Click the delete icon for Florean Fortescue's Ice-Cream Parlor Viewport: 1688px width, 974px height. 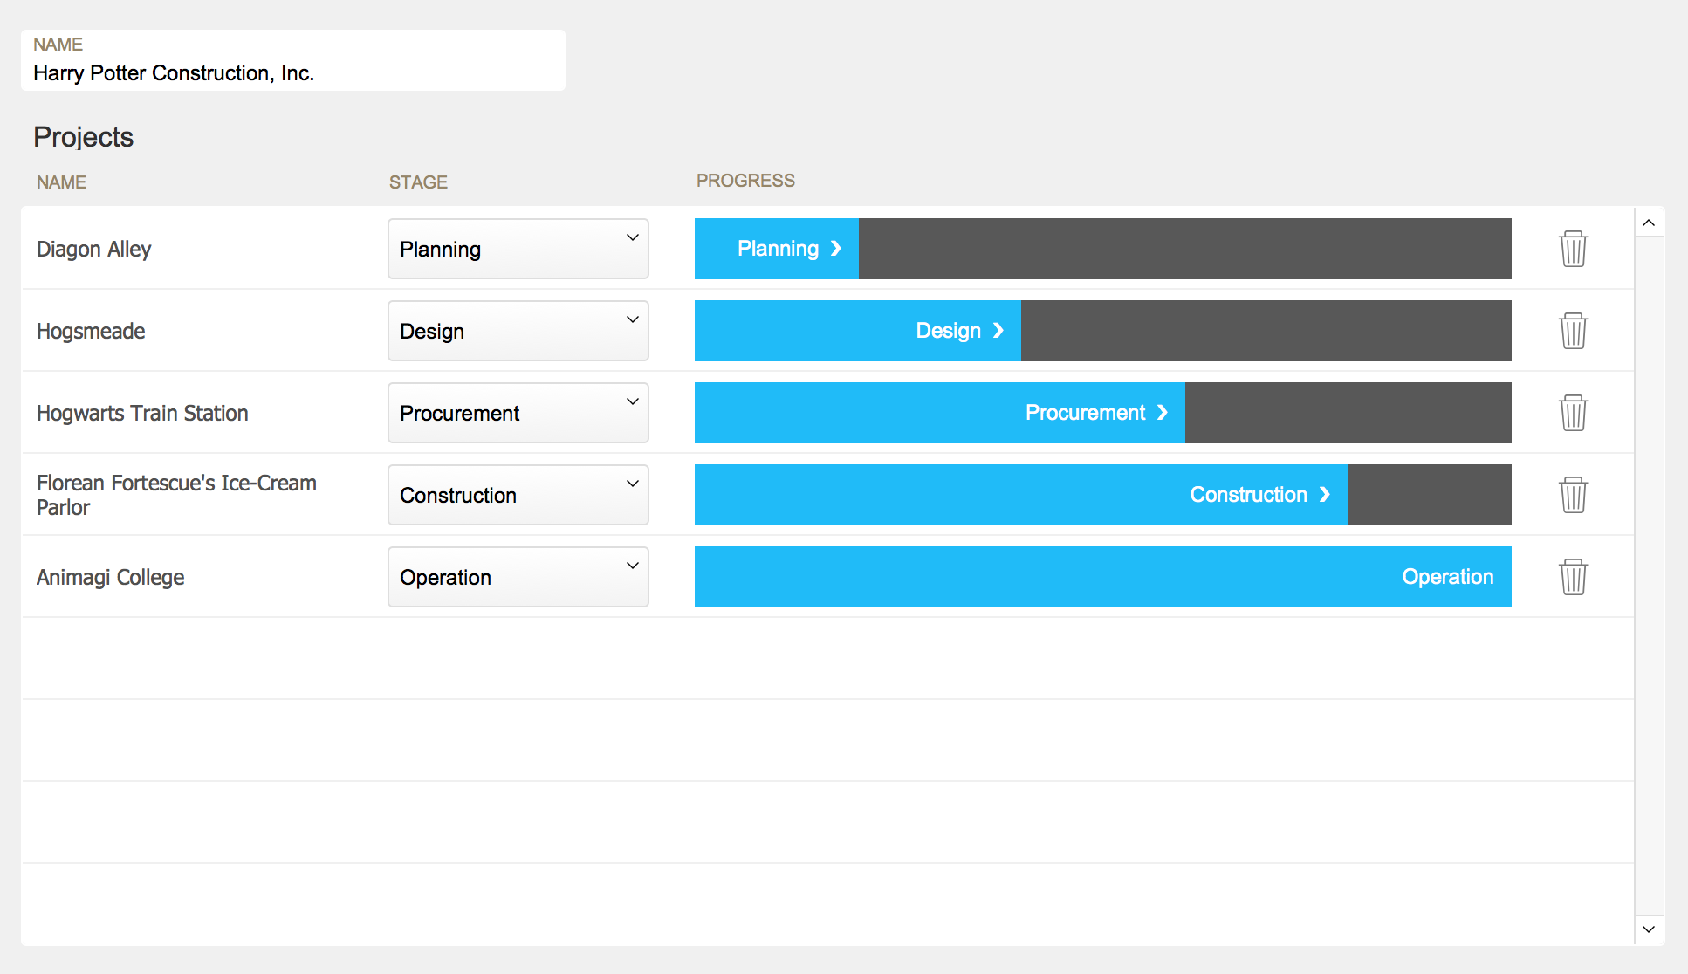(x=1572, y=495)
